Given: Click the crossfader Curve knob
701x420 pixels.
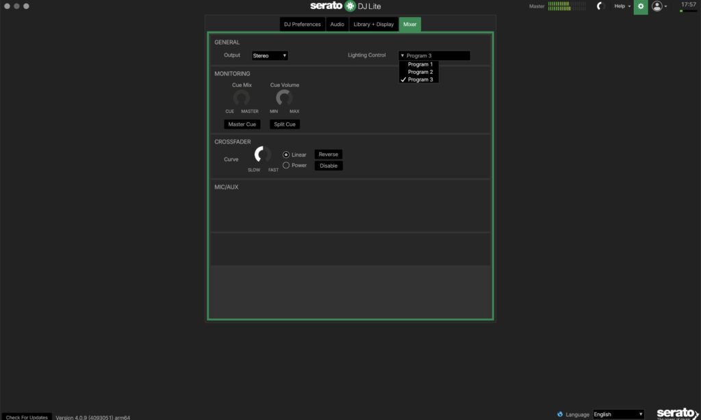Looking at the screenshot, I should click(x=262, y=155).
